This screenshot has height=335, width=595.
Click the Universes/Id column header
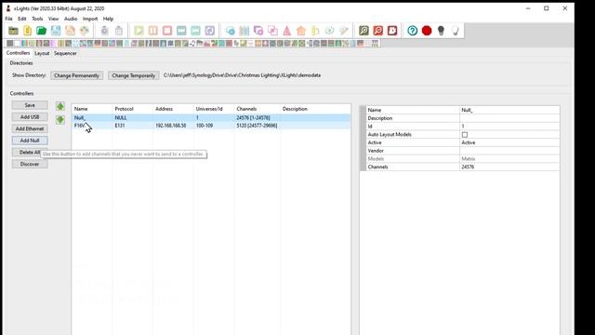[x=209, y=109]
